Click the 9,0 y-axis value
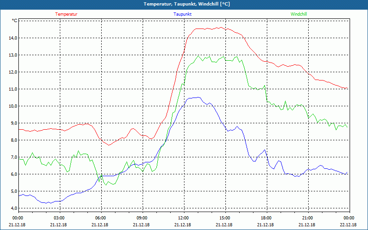The width and height of the screenshot is (368, 230). click(14, 123)
